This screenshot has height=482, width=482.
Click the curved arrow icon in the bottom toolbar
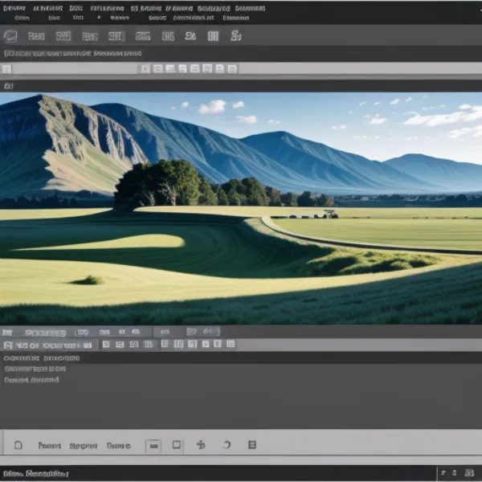(227, 445)
